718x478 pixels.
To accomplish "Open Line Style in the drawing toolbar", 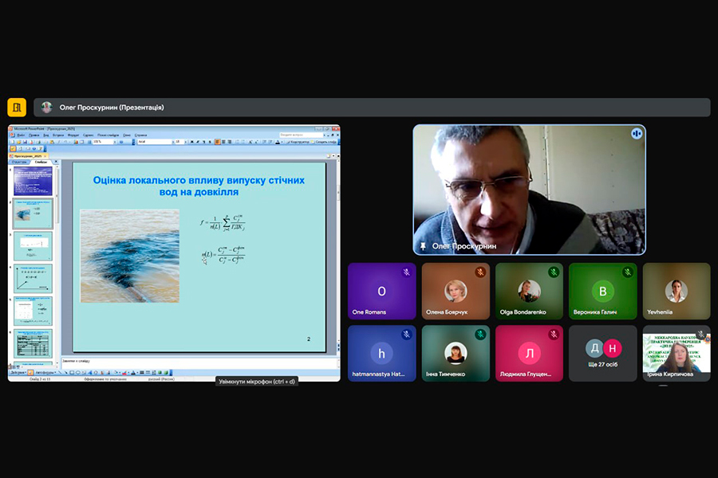I will pos(142,372).
